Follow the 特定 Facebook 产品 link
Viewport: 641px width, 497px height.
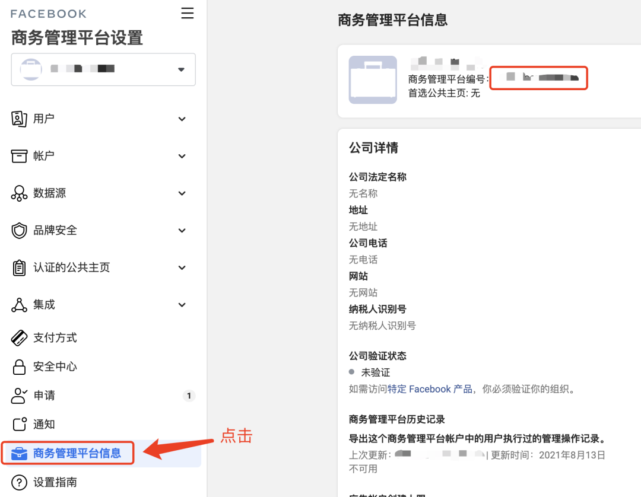pos(430,389)
